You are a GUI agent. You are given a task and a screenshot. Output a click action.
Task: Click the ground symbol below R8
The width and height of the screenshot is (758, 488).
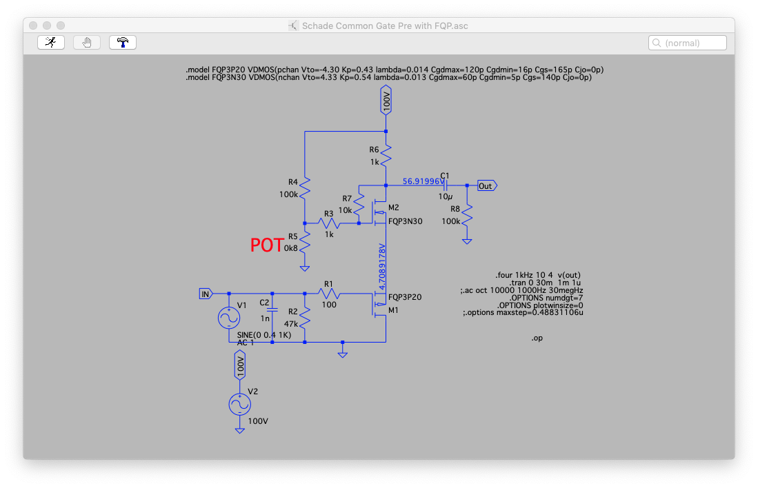click(x=467, y=241)
